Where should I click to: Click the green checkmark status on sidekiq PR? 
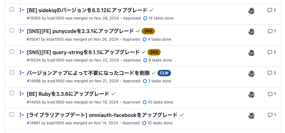click(151, 10)
